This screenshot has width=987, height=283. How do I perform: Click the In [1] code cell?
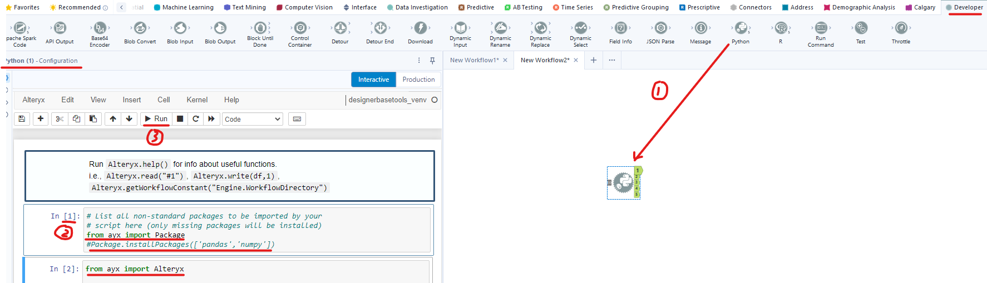(256, 230)
